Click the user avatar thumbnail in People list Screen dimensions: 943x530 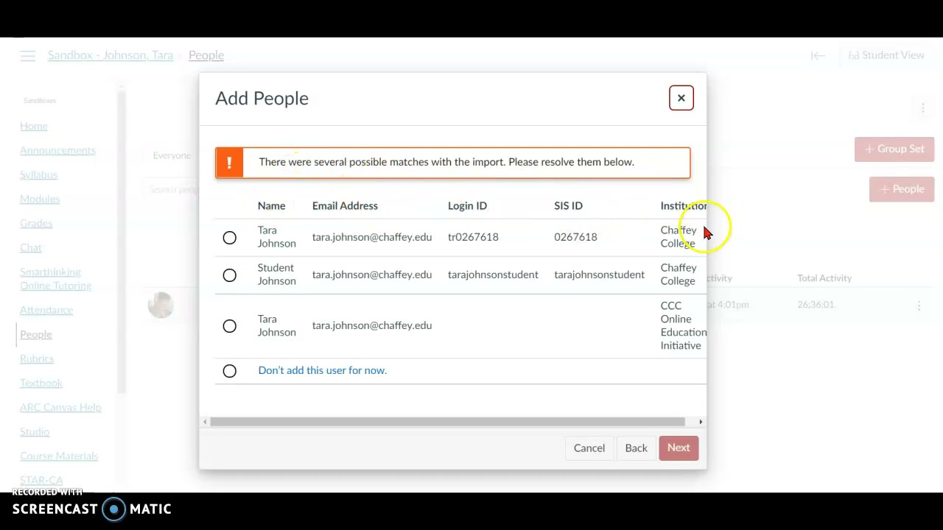click(x=161, y=305)
